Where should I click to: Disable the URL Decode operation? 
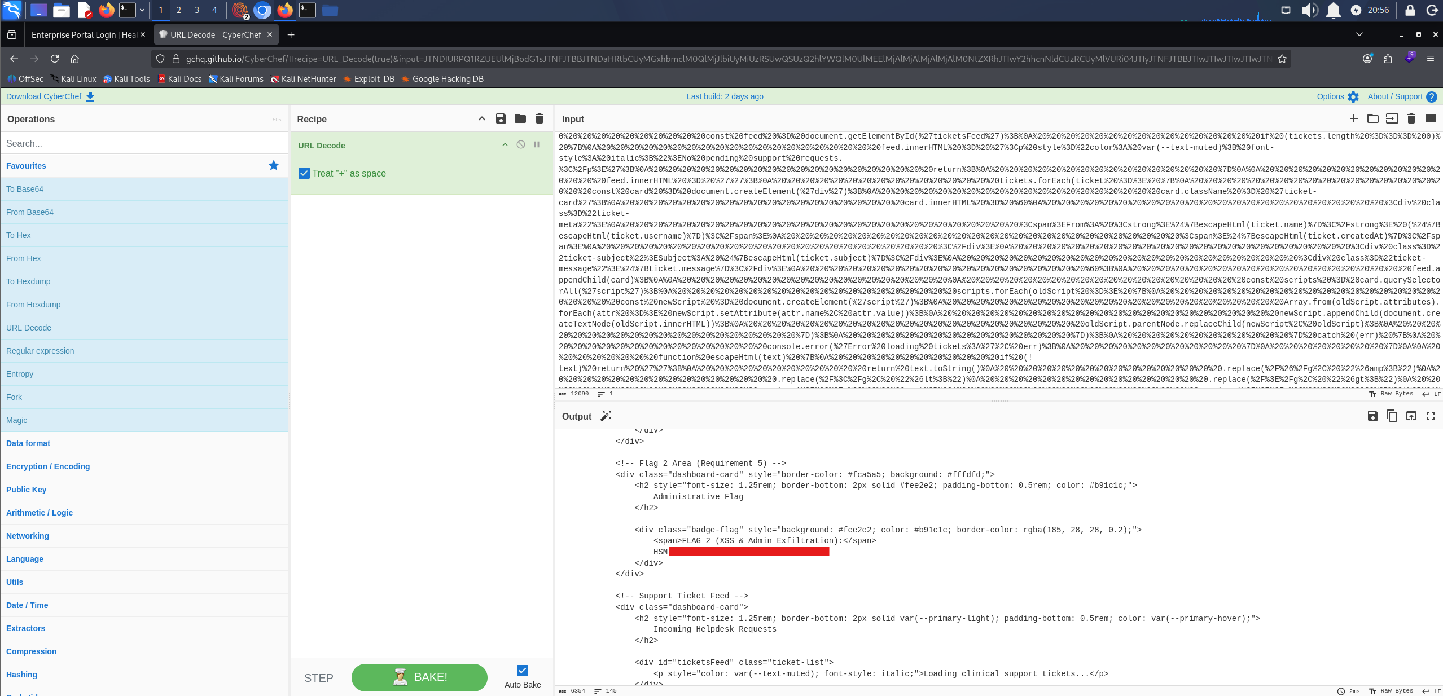click(521, 144)
